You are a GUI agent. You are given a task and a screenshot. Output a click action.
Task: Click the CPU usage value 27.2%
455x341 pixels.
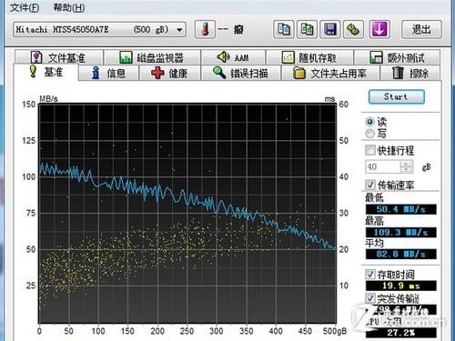click(x=401, y=333)
